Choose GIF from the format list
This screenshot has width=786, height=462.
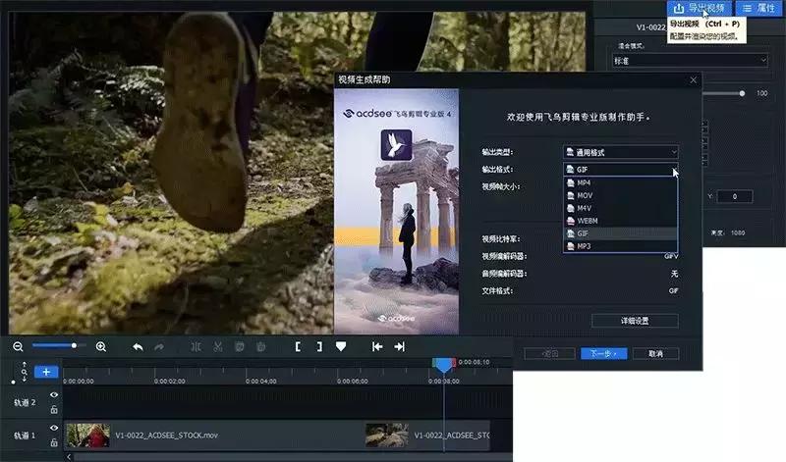click(x=621, y=233)
